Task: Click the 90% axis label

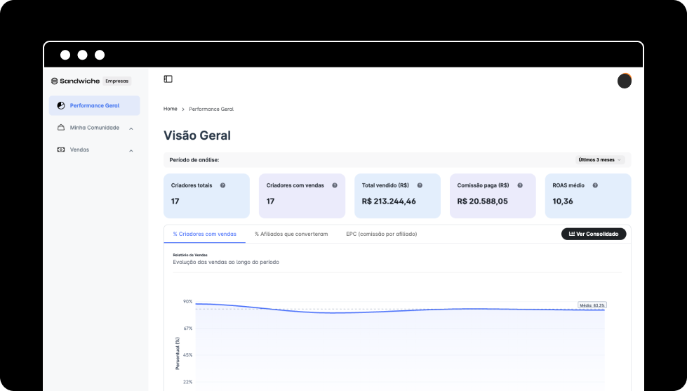Action: pyautogui.click(x=187, y=302)
